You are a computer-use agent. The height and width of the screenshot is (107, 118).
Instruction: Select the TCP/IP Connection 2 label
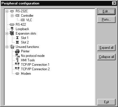pos(35,69)
